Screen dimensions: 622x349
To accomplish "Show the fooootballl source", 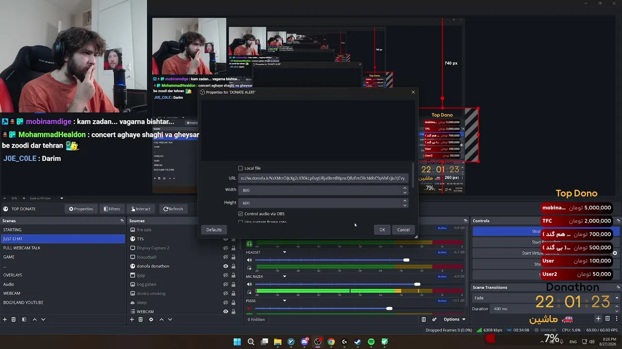I will pyautogui.click(x=225, y=257).
